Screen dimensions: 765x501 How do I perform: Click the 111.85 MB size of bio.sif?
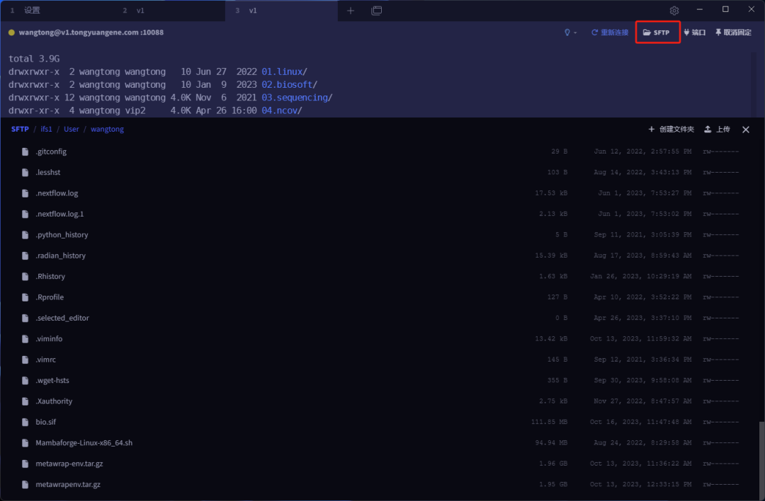(x=549, y=422)
